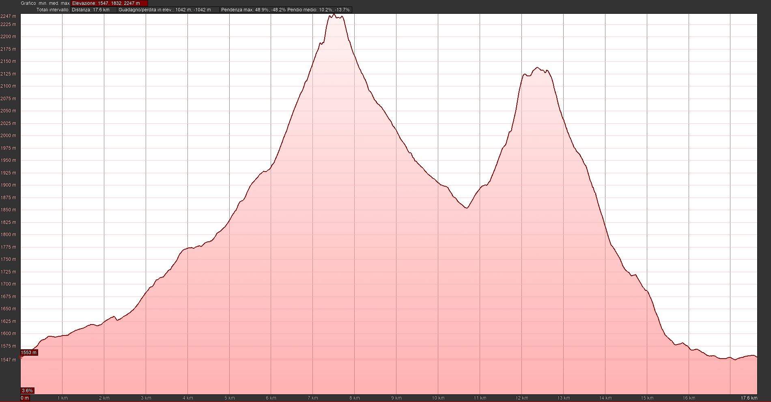The width and height of the screenshot is (771, 402).
Task: Click the 1553 m cursor elevation tag
Action: coord(29,353)
